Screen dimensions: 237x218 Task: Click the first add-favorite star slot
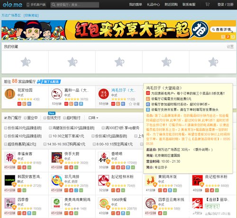click(x=25, y=62)
